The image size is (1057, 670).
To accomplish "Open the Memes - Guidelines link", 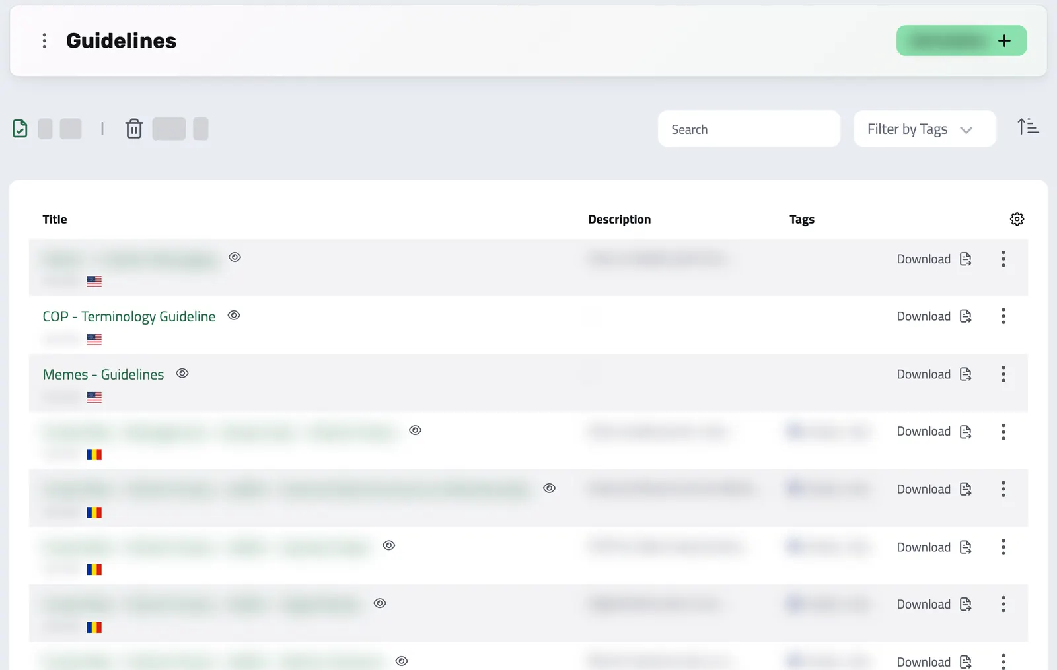I will tap(103, 375).
